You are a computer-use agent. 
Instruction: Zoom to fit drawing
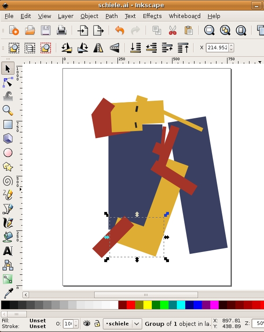pyautogui.click(x=225, y=30)
